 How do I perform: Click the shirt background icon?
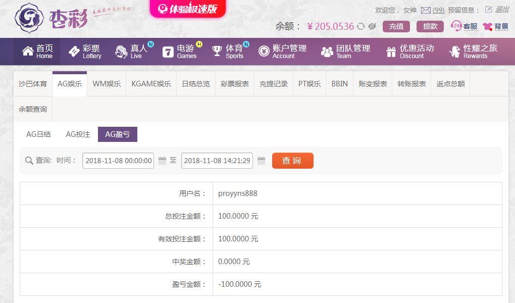click(487, 27)
